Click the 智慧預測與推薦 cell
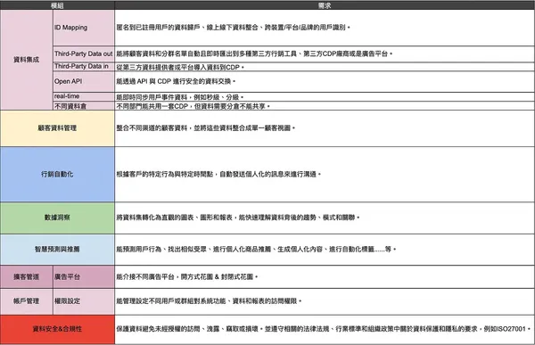The image size is (535, 345). click(57, 250)
